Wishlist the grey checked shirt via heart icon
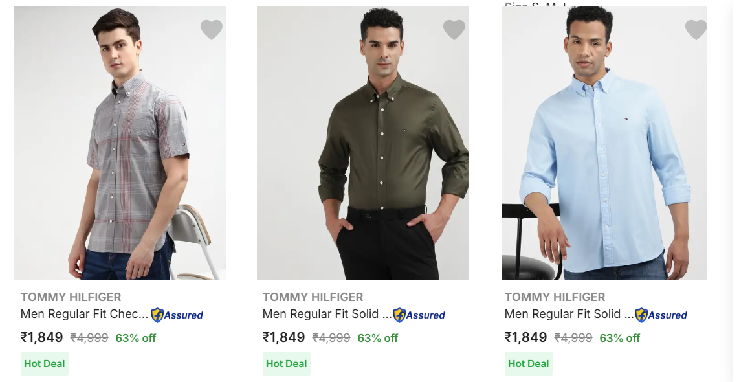 point(211,30)
